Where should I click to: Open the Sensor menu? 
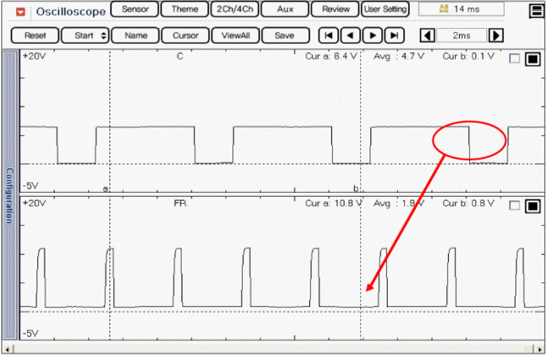(135, 9)
